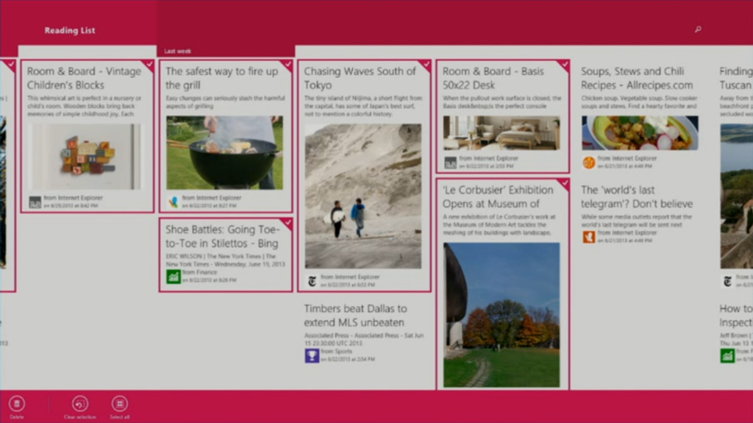Click 'from Finance' text on Shoe Battles
The height and width of the screenshot is (423, 753).
point(199,272)
